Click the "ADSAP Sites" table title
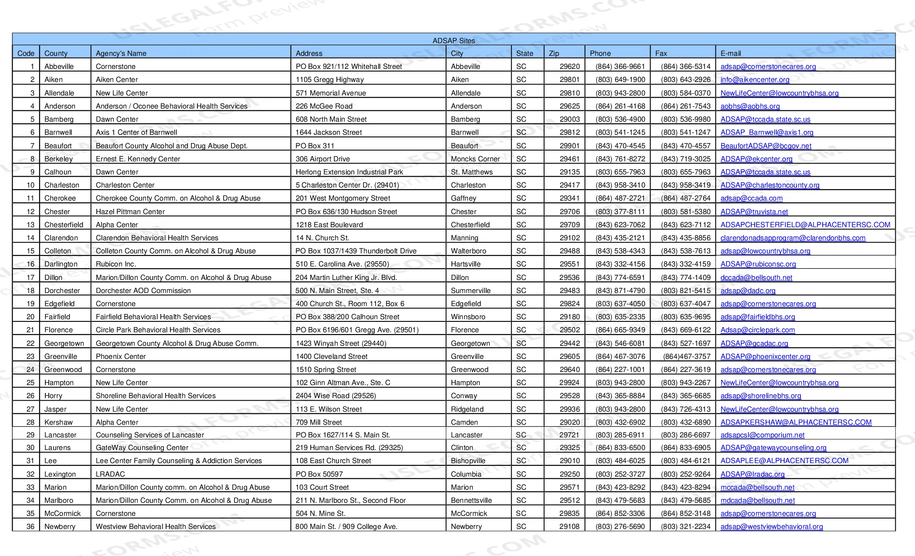915x556 pixels. coord(454,41)
